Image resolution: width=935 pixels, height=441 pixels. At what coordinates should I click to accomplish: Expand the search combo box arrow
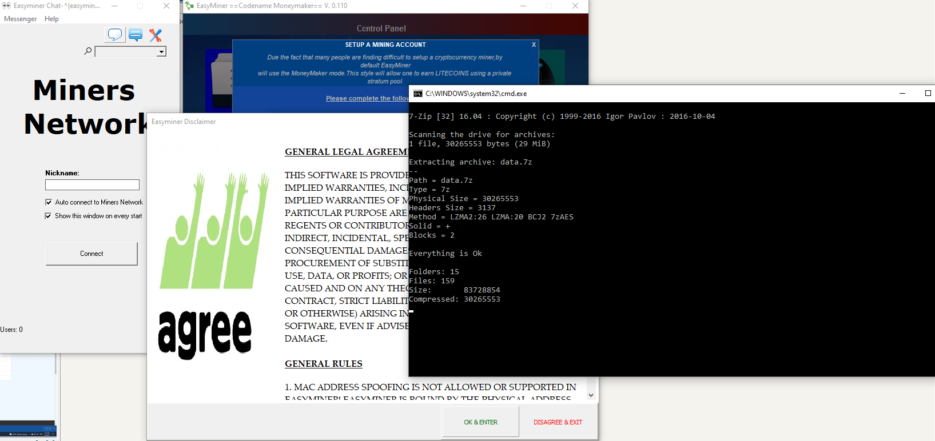pos(162,52)
